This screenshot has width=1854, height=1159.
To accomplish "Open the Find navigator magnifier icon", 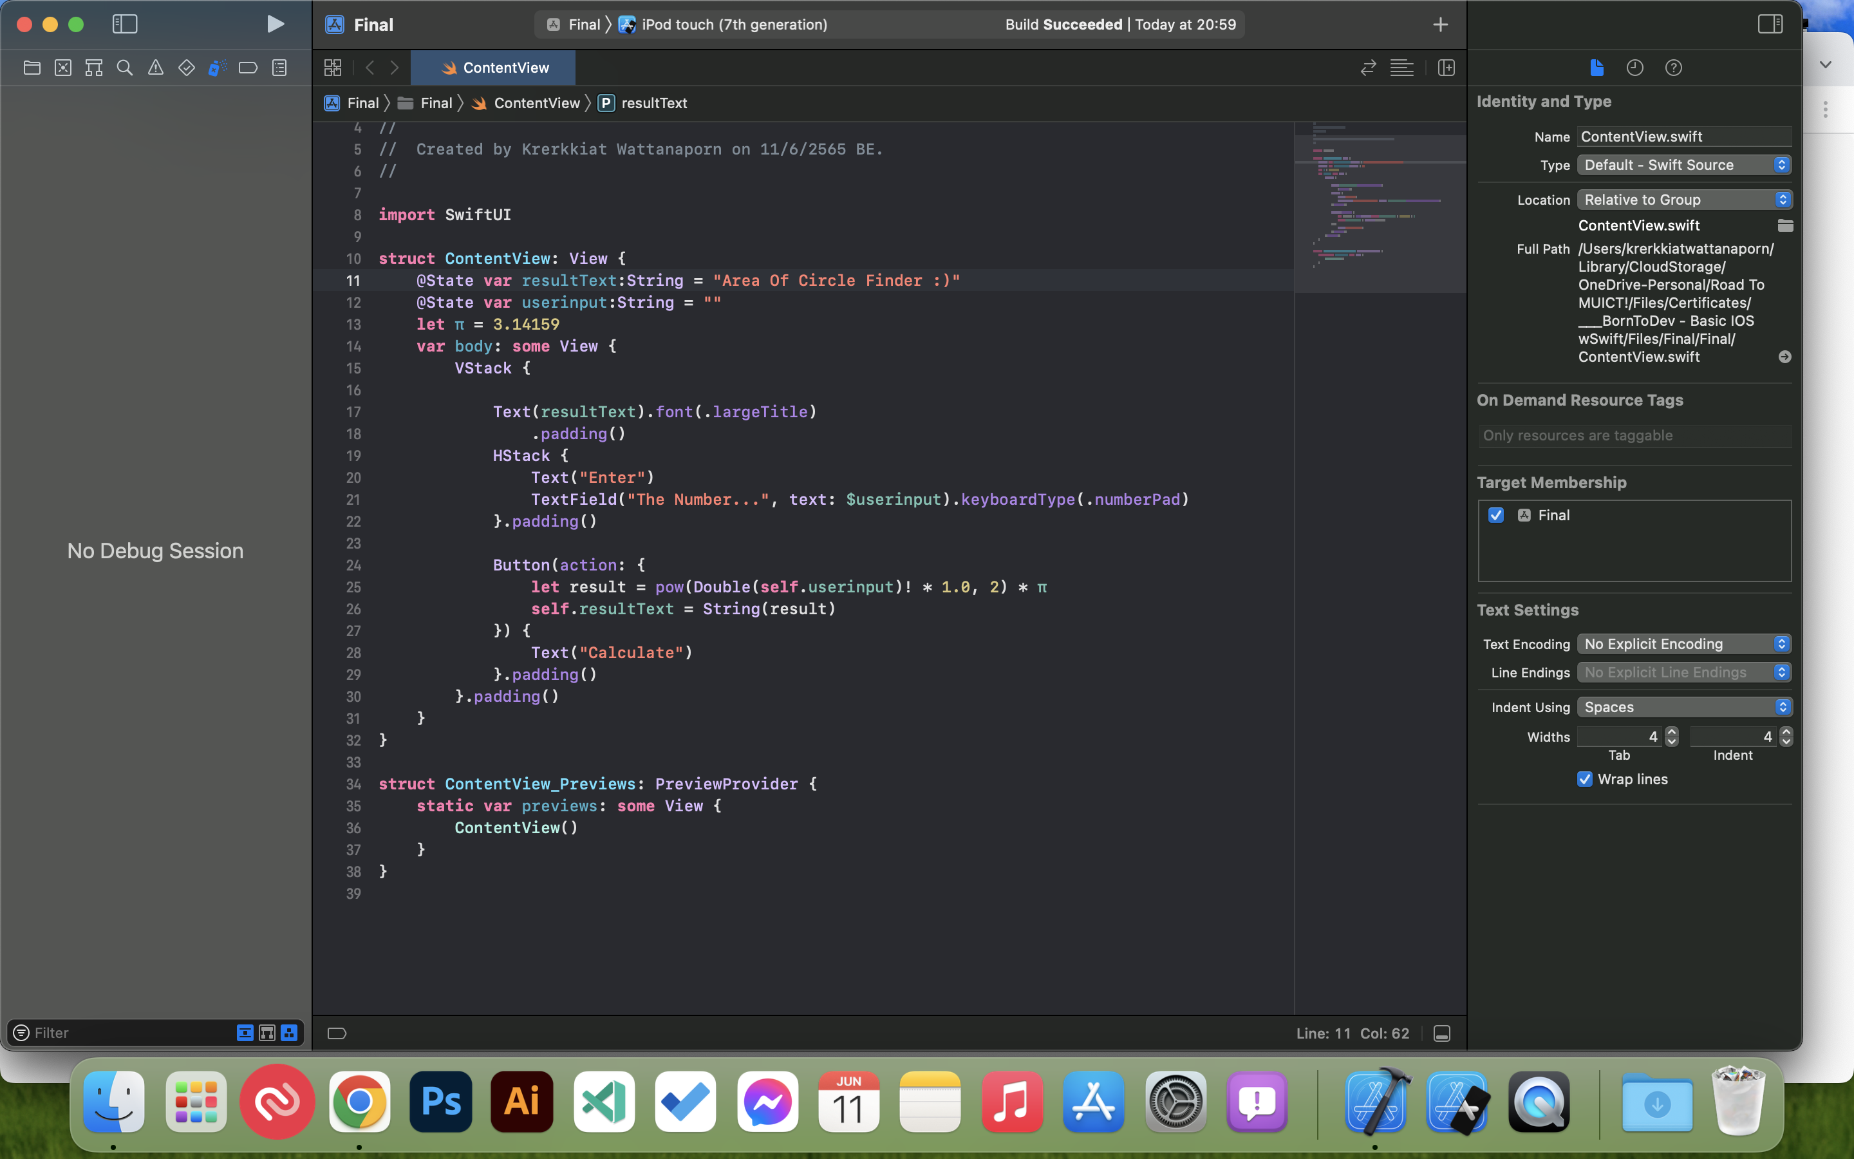I will click(124, 68).
